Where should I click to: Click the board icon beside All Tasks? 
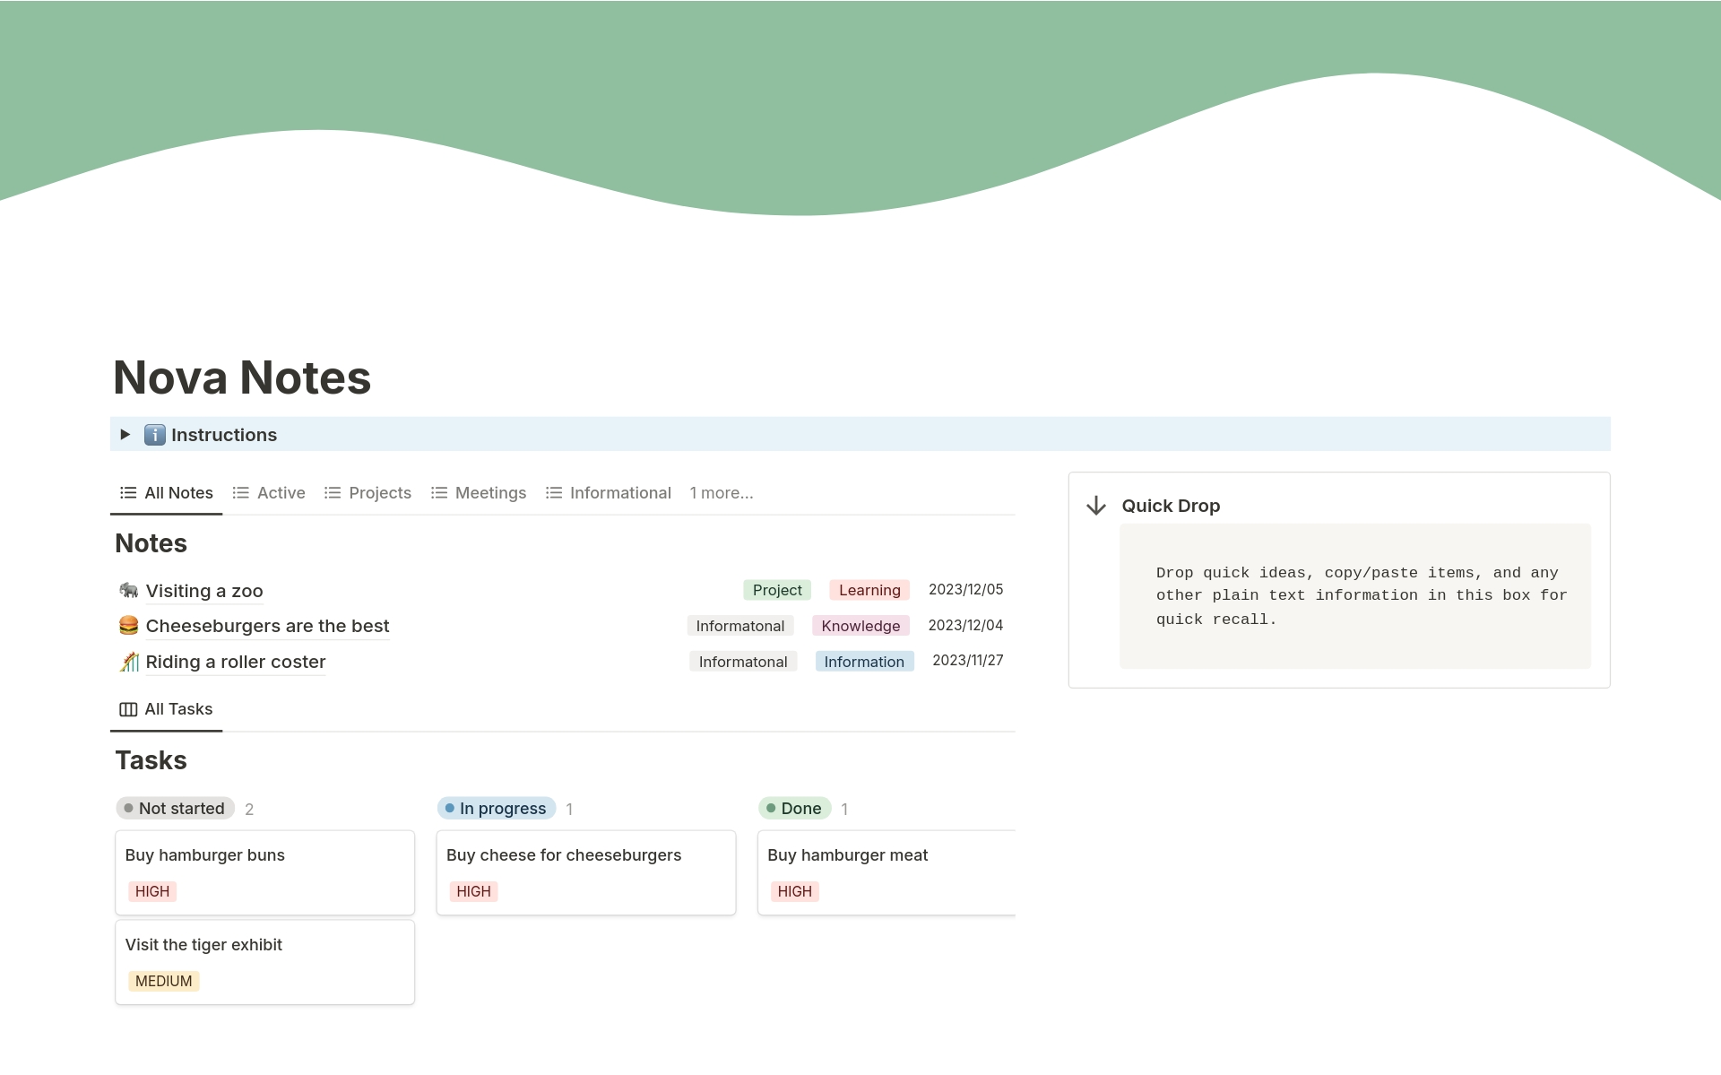click(x=126, y=709)
